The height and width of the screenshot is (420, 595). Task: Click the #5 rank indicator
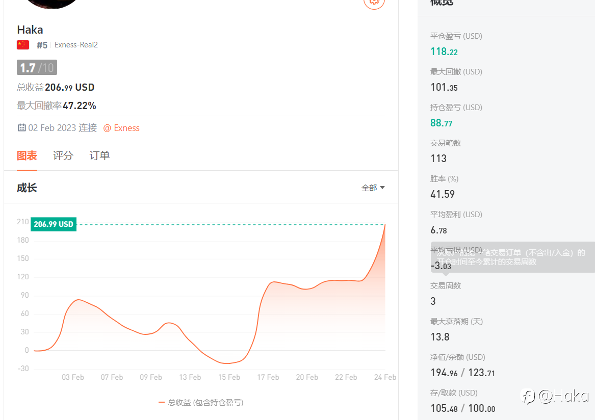tap(42, 45)
